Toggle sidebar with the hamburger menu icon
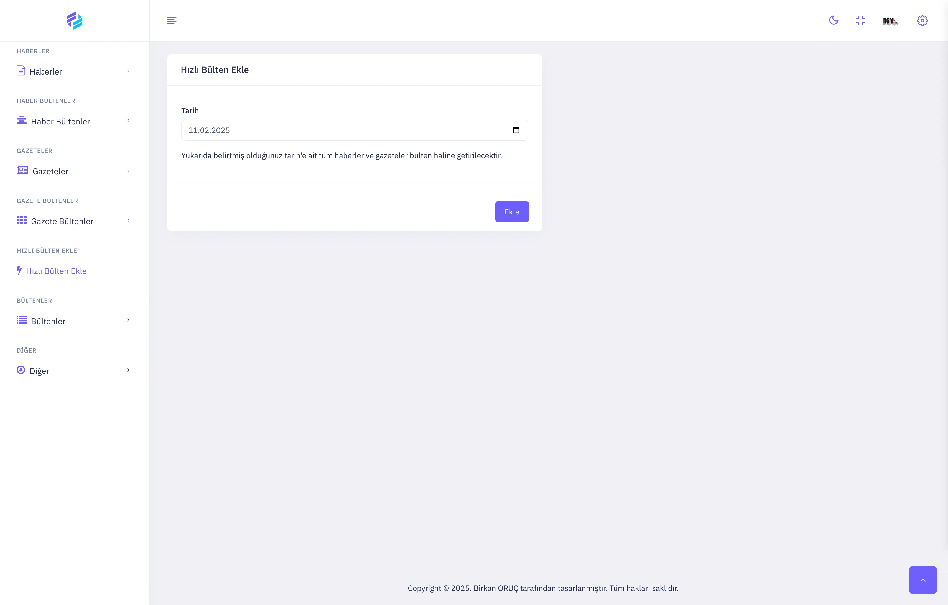 coord(171,20)
